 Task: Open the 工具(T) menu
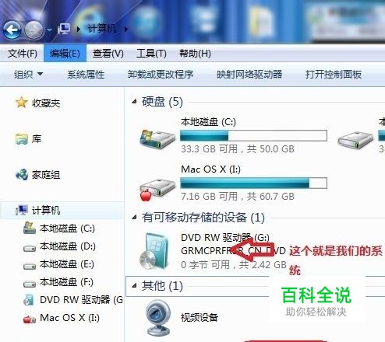pos(151,54)
